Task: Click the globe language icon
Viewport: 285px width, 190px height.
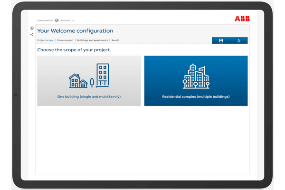Action: [x=57, y=20]
